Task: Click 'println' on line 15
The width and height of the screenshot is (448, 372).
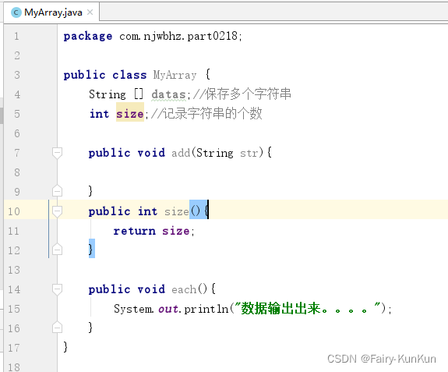Action: (206, 309)
